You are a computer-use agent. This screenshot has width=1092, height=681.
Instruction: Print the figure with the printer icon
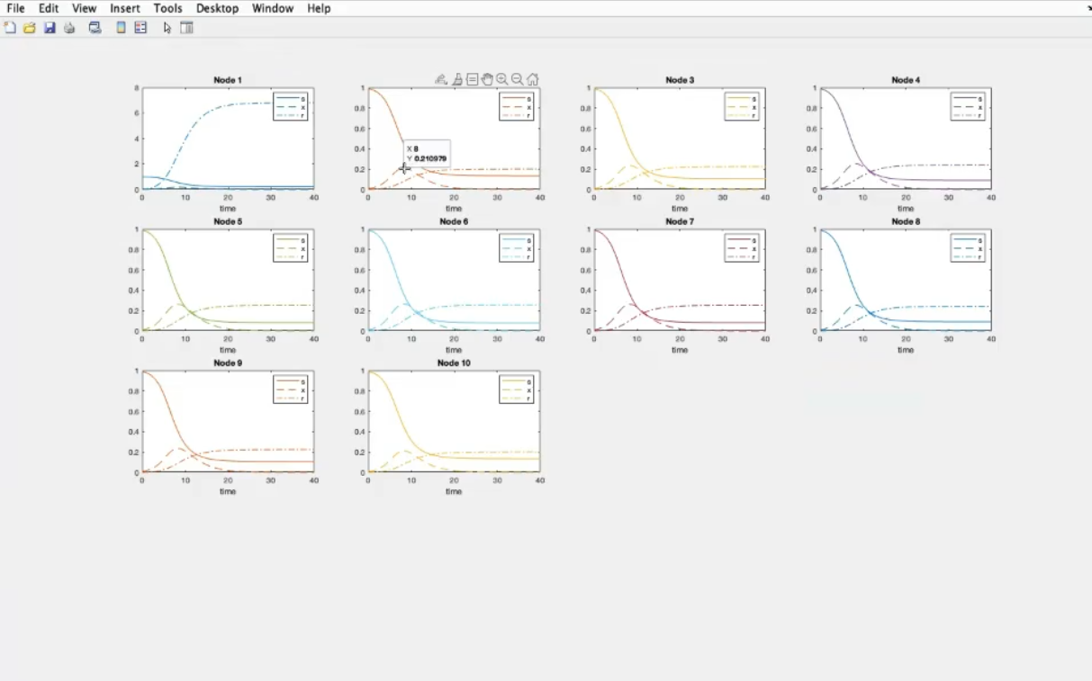click(x=69, y=28)
